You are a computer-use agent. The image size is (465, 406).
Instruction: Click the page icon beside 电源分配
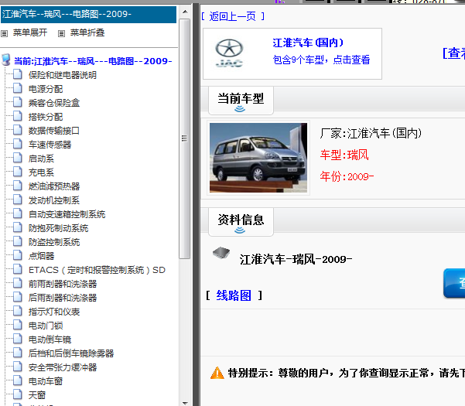pyautogui.click(x=18, y=88)
